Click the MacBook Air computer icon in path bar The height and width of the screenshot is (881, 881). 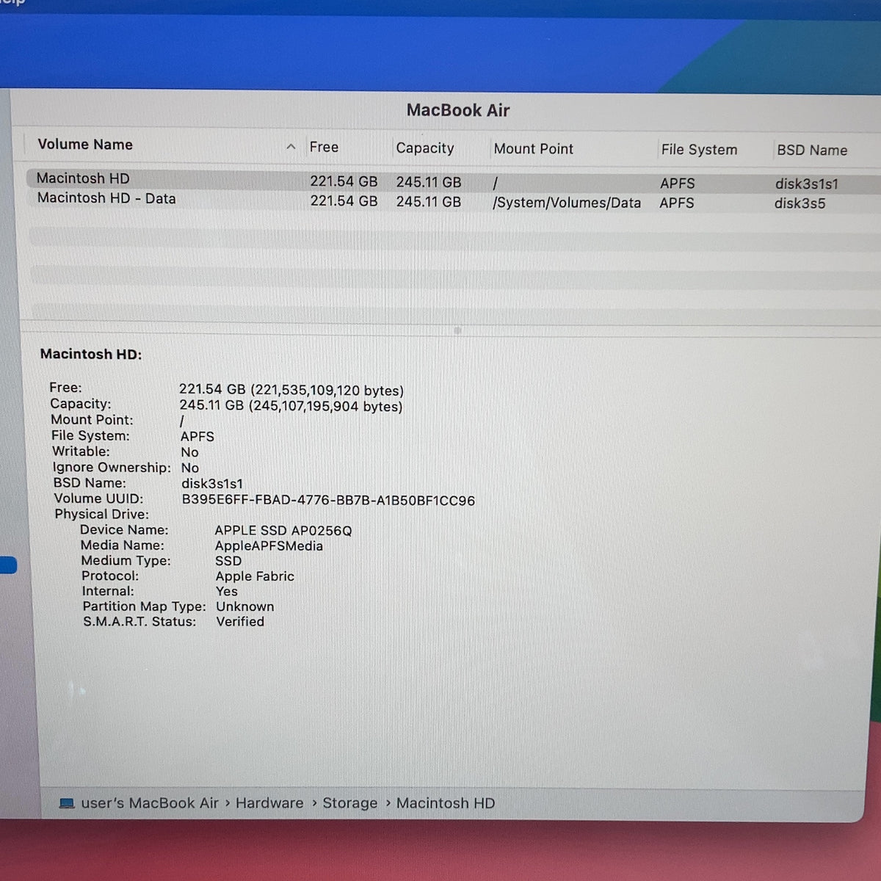click(67, 803)
